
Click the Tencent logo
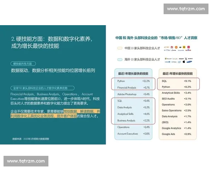tap(181, 50)
